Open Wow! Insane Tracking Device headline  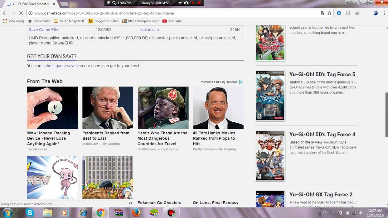[48, 138]
